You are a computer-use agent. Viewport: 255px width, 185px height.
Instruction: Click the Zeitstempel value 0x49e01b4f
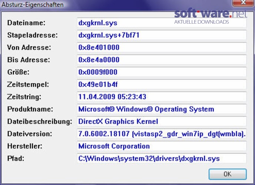[162, 84]
